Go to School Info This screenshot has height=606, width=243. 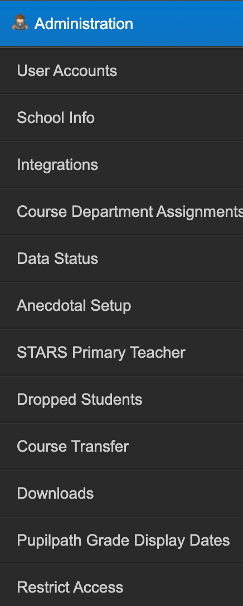point(122,117)
